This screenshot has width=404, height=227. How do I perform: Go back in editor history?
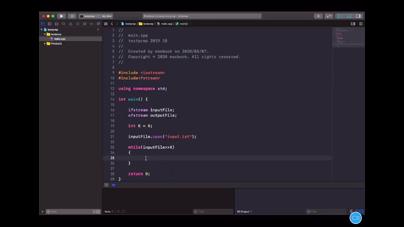click(112, 24)
